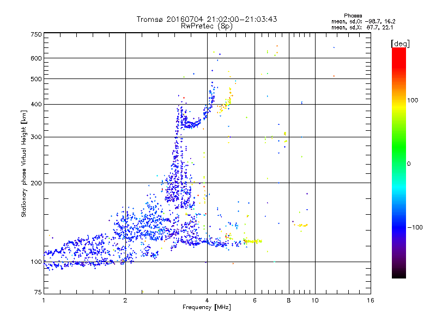
Task: Click the plot title 'Tromsø 20160704 21:02:00-21:03:43'
Action: pos(207,19)
